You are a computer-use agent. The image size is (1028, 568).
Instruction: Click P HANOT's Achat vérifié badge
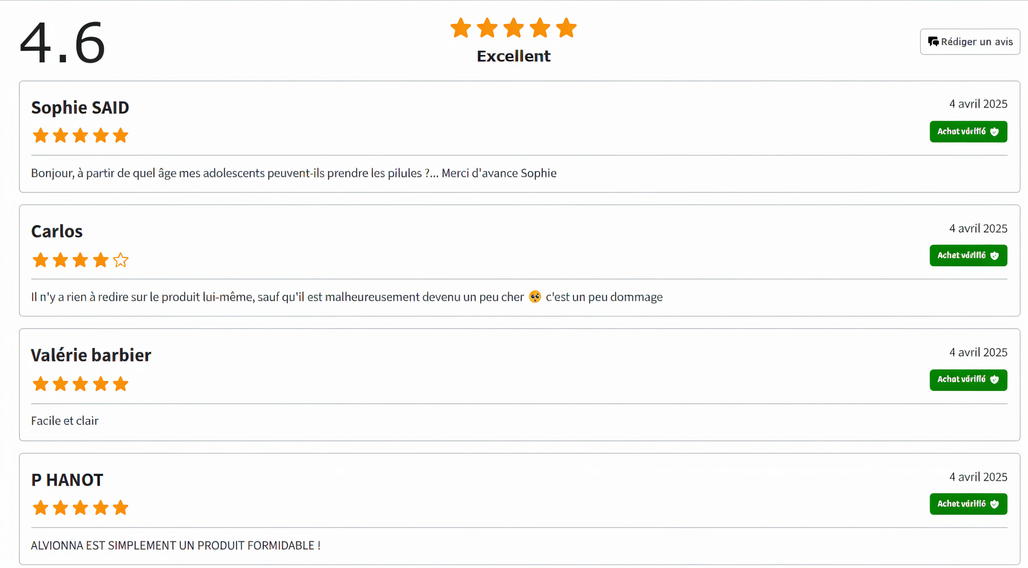pyautogui.click(x=968, y=504)
